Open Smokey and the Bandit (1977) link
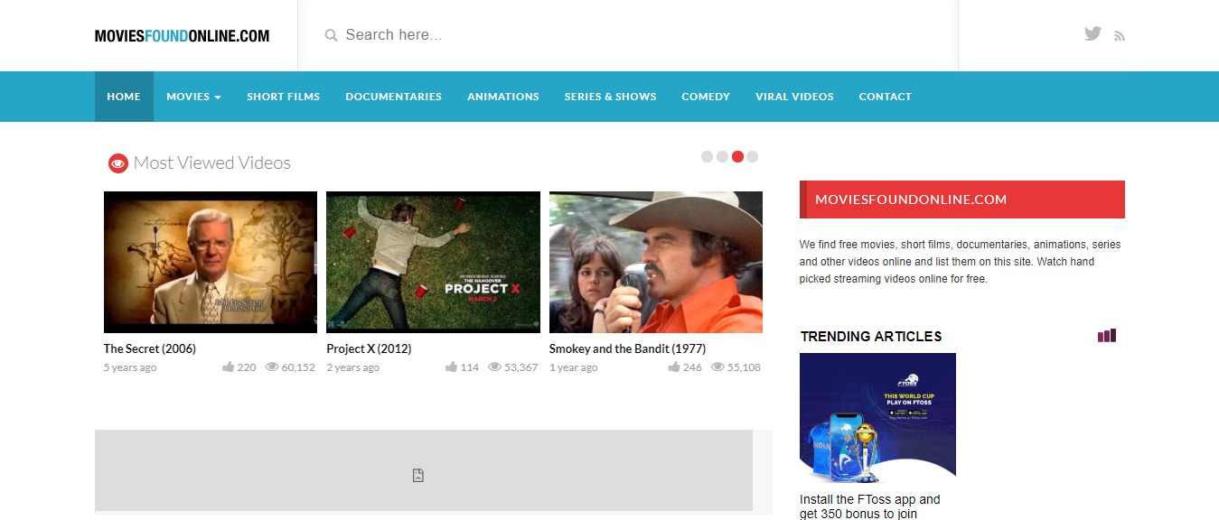The image size is (1219, 520). click(627, 348)
